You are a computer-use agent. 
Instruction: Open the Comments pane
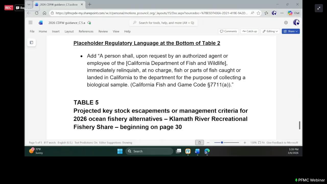[x=228, y=31]
